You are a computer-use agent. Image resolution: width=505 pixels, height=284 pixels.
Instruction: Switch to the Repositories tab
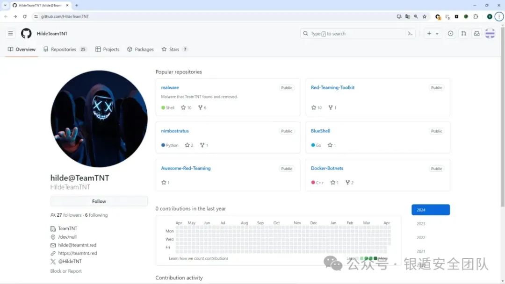(x=65, y=49)
